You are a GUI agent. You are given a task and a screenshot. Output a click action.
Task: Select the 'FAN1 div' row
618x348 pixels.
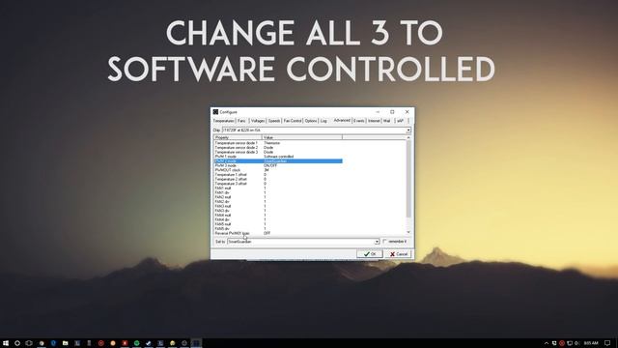pos(278,192)
